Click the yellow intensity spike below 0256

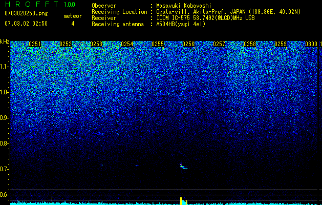tap(181, 201)
